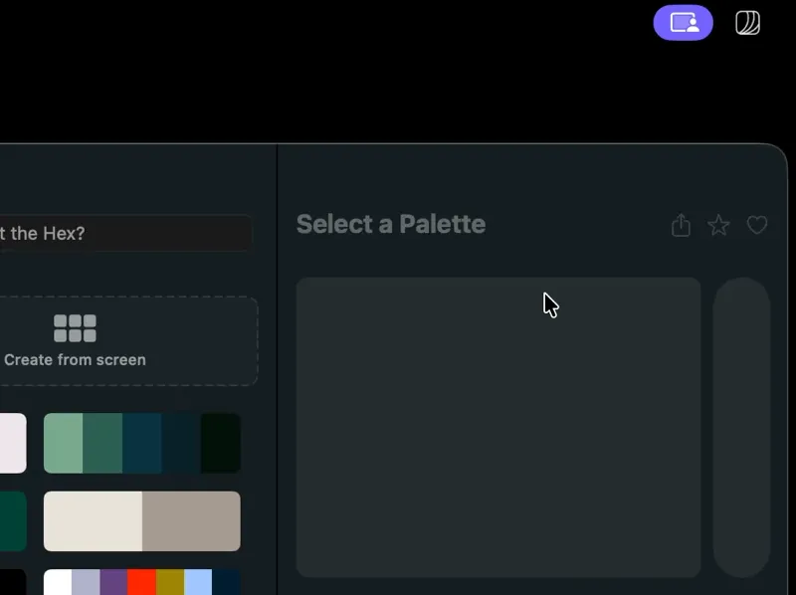Click the heart icon on the palette panel
This screenshot has height=595, width=796.
point(757,226)
